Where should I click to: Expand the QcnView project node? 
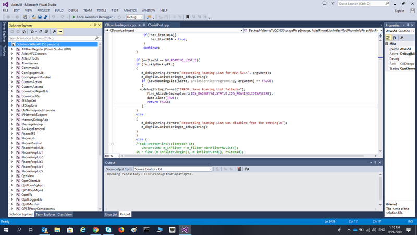tap(11, 176)
